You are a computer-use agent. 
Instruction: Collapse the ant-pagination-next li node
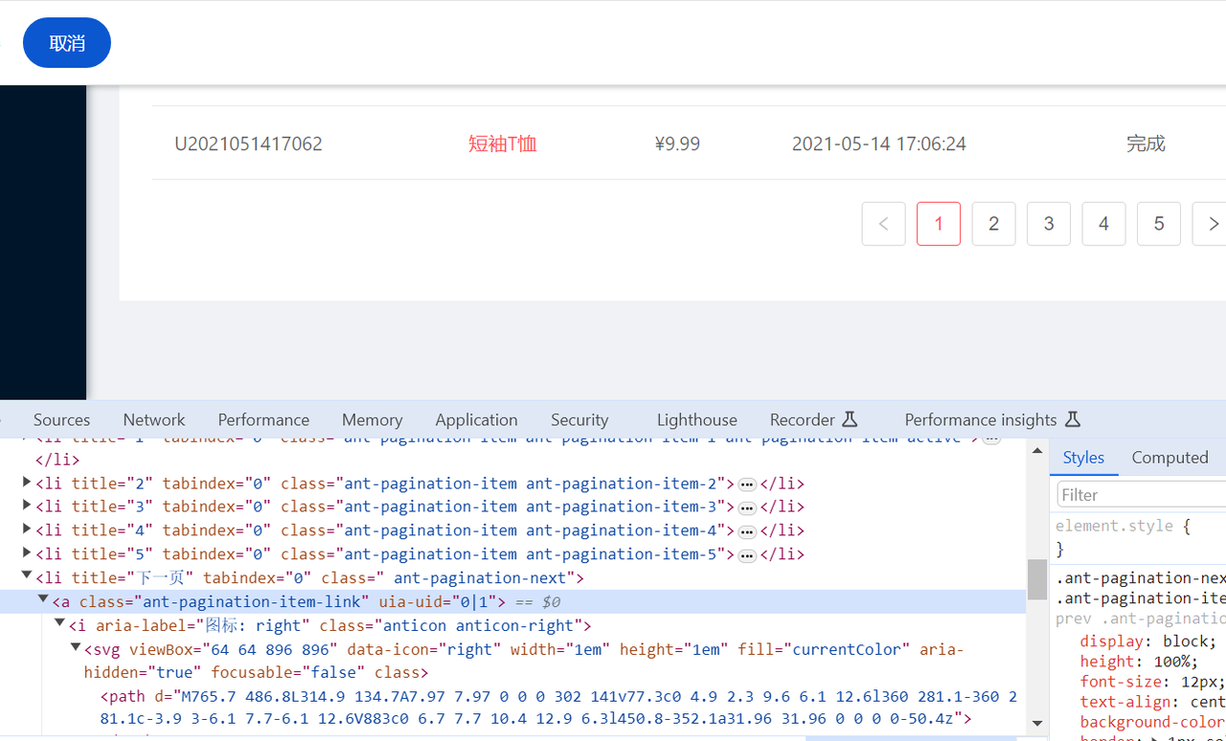[27, 576]
